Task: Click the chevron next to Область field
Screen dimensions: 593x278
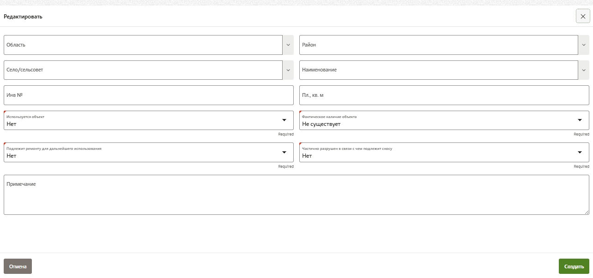Action: coord(288,45)
